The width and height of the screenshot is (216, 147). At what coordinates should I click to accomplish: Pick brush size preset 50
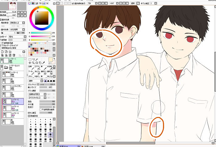[50, 130]
